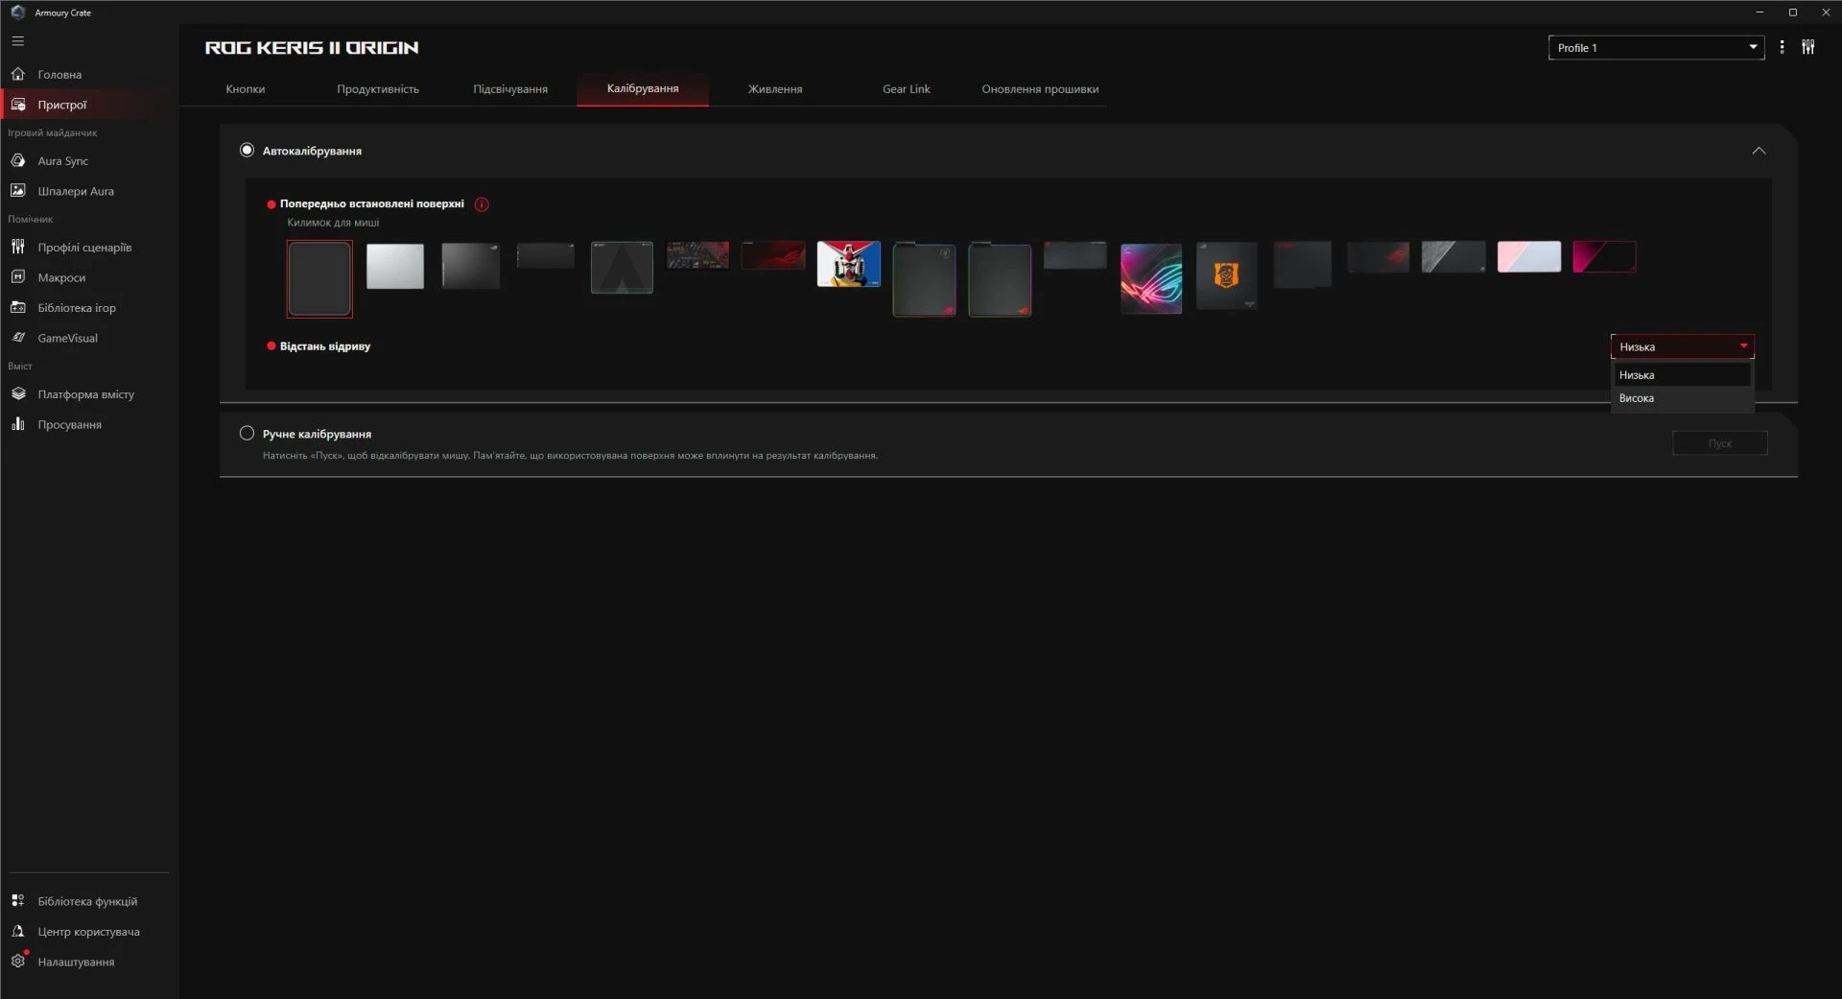This screenshot has width=1842, height=999.
Task: Click the Бібліотека функцій icon
Action: (18, 900)
